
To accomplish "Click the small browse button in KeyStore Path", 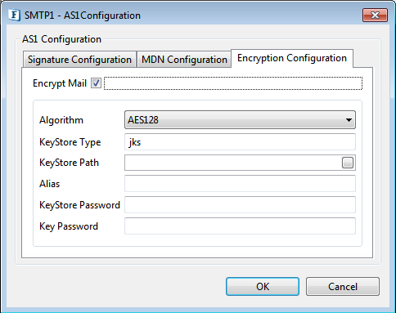I will [x=348, y=163].
